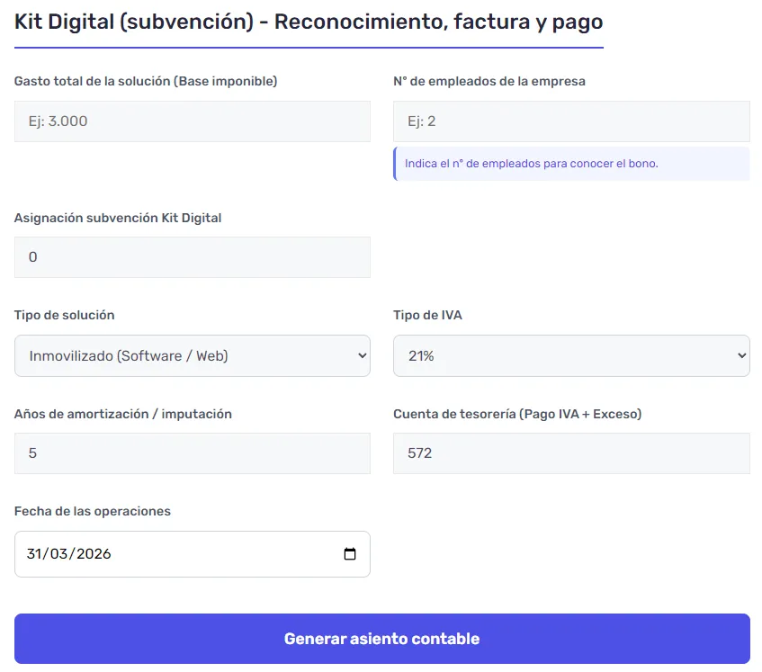The width and height of the screenshot is (762, 672).
Task: Click the Kit Digital (subvención) heading
Action: (308, 22)
